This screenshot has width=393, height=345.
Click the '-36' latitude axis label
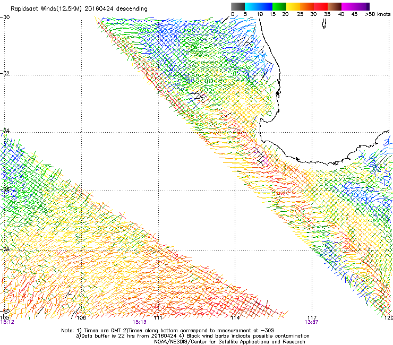point(5,189)
